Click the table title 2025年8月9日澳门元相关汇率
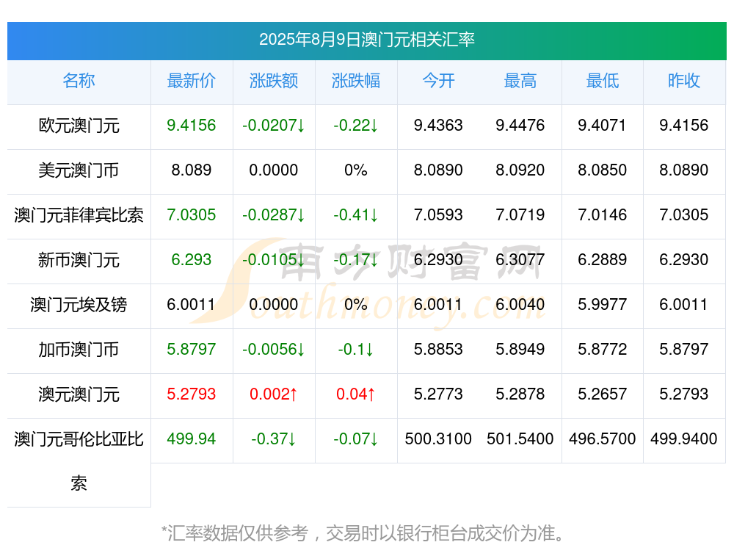The image size is (734, 556). point(366,40)
